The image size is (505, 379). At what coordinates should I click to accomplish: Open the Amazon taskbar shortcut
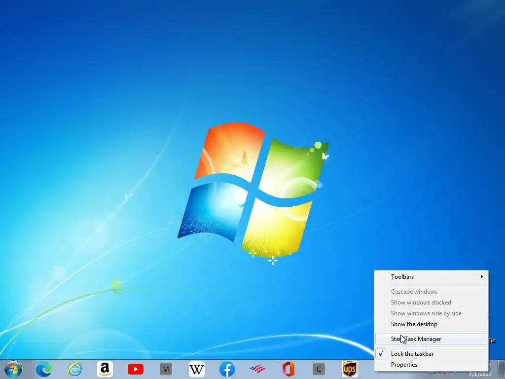pos(105,369)
